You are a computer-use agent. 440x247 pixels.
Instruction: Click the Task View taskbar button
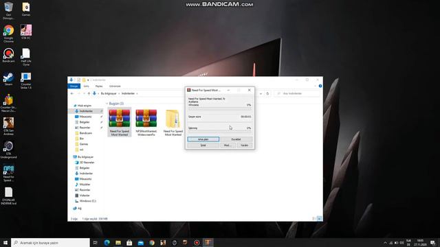(95, 242)
